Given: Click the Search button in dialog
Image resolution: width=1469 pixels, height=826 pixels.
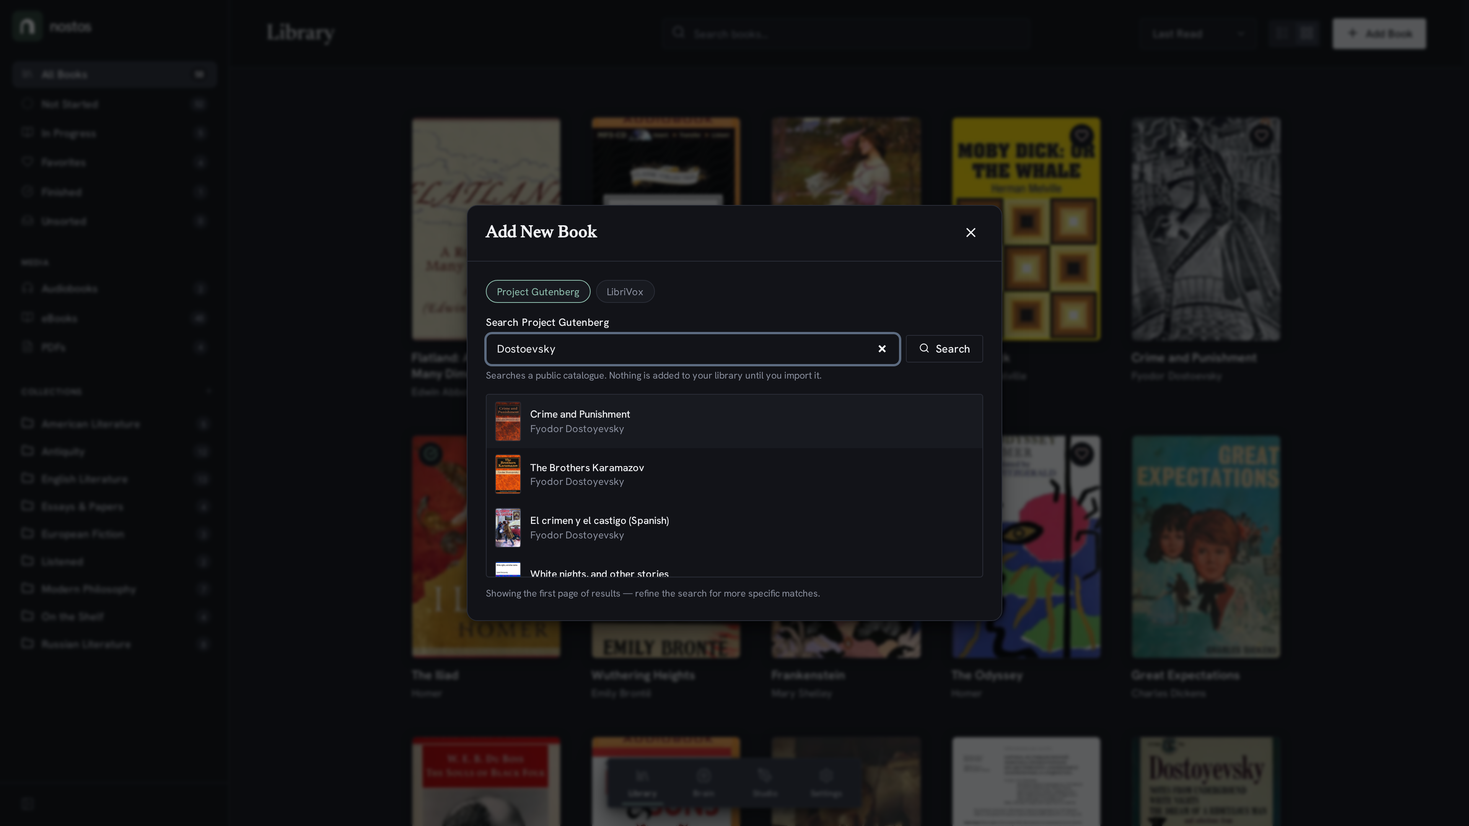Looking at the screenshot, I should tap(944, 349).
